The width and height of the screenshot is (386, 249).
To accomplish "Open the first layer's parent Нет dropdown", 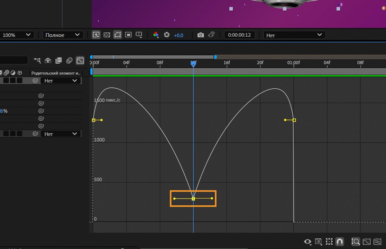I will coord(61,81).
